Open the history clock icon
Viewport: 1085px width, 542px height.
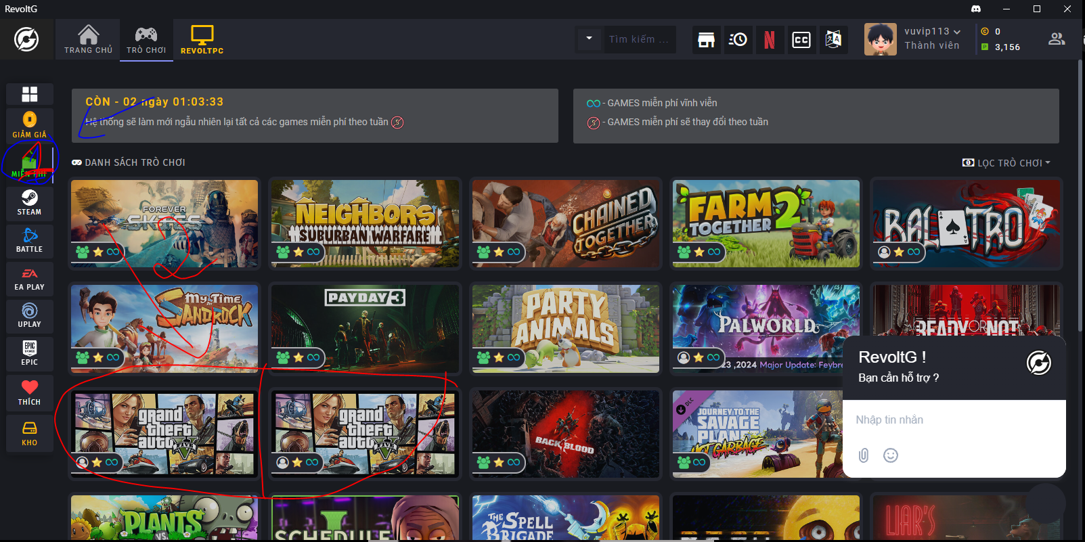tap(738, 40)
